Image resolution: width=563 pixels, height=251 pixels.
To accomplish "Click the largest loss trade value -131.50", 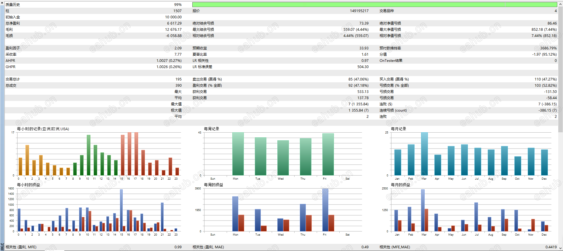I will tap(551, 92).
